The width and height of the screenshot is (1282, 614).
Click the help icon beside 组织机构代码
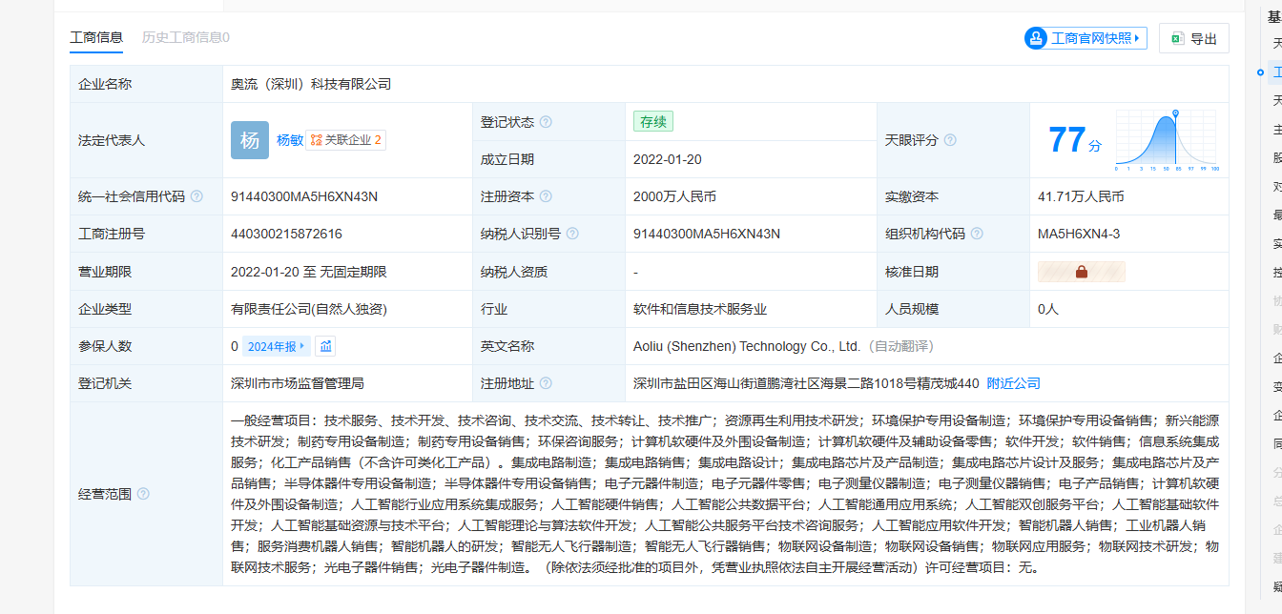977,234
